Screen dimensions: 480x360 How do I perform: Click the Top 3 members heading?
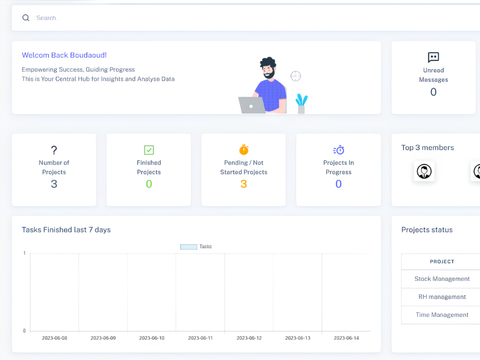(x=428, y=147)
